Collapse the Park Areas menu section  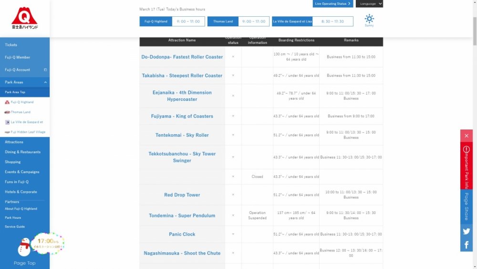[x=45, y=82]
